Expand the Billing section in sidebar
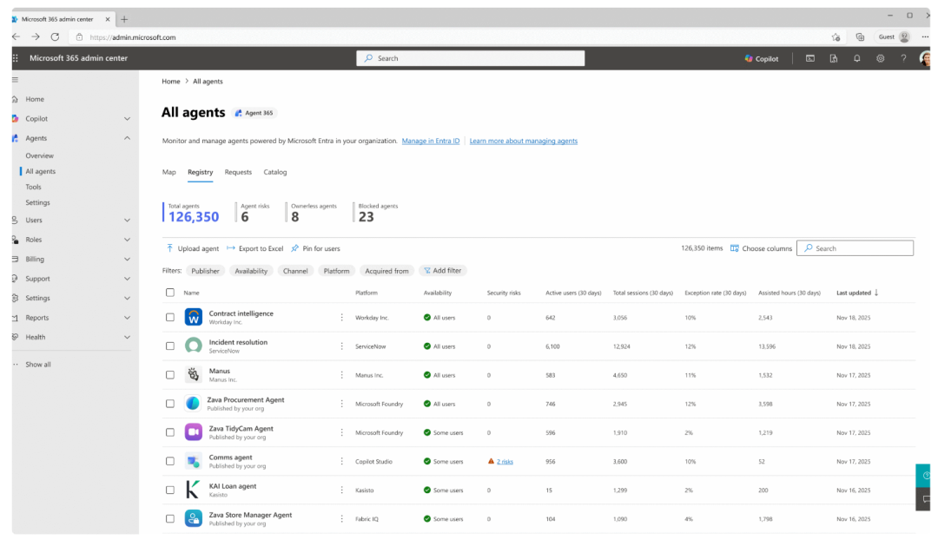The image size is (938, 540). point(127,259)
